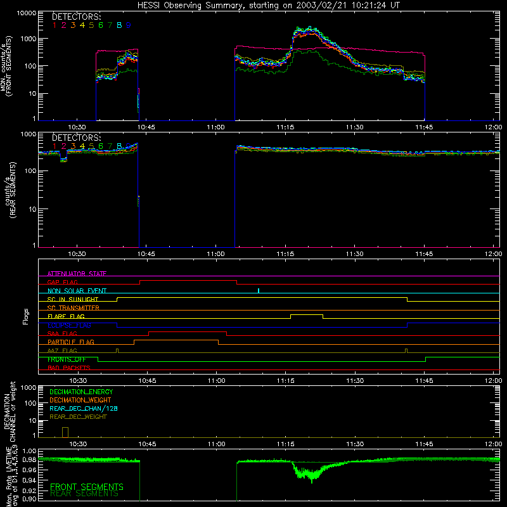
Task: Select red detector 1 in the front segments legend
Action: pos(55,25)
